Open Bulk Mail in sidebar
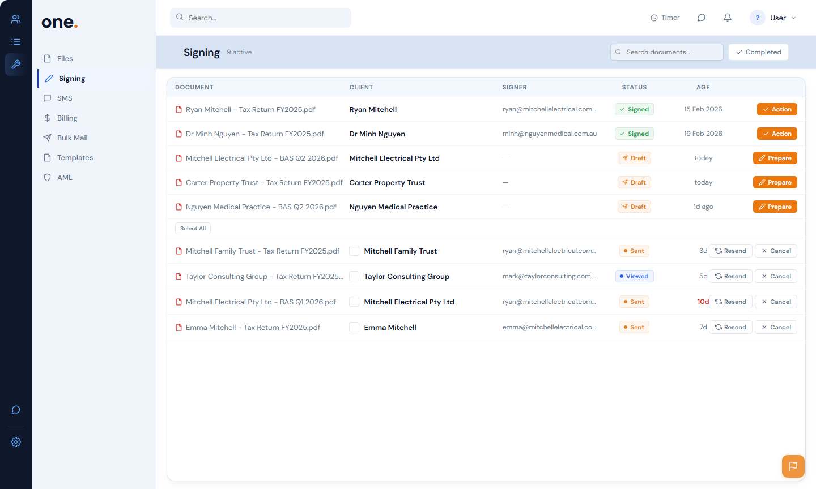Screen dimensions: 816x489 (x=94, y=138)
